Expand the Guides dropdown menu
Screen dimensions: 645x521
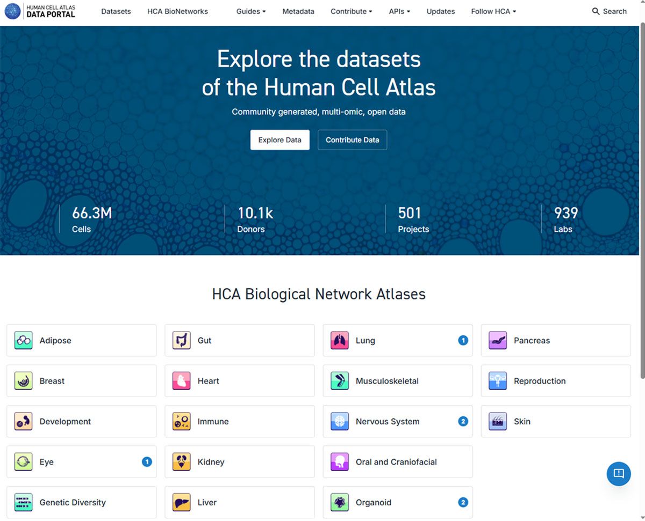pyautogui.click(x=250, y=11)
